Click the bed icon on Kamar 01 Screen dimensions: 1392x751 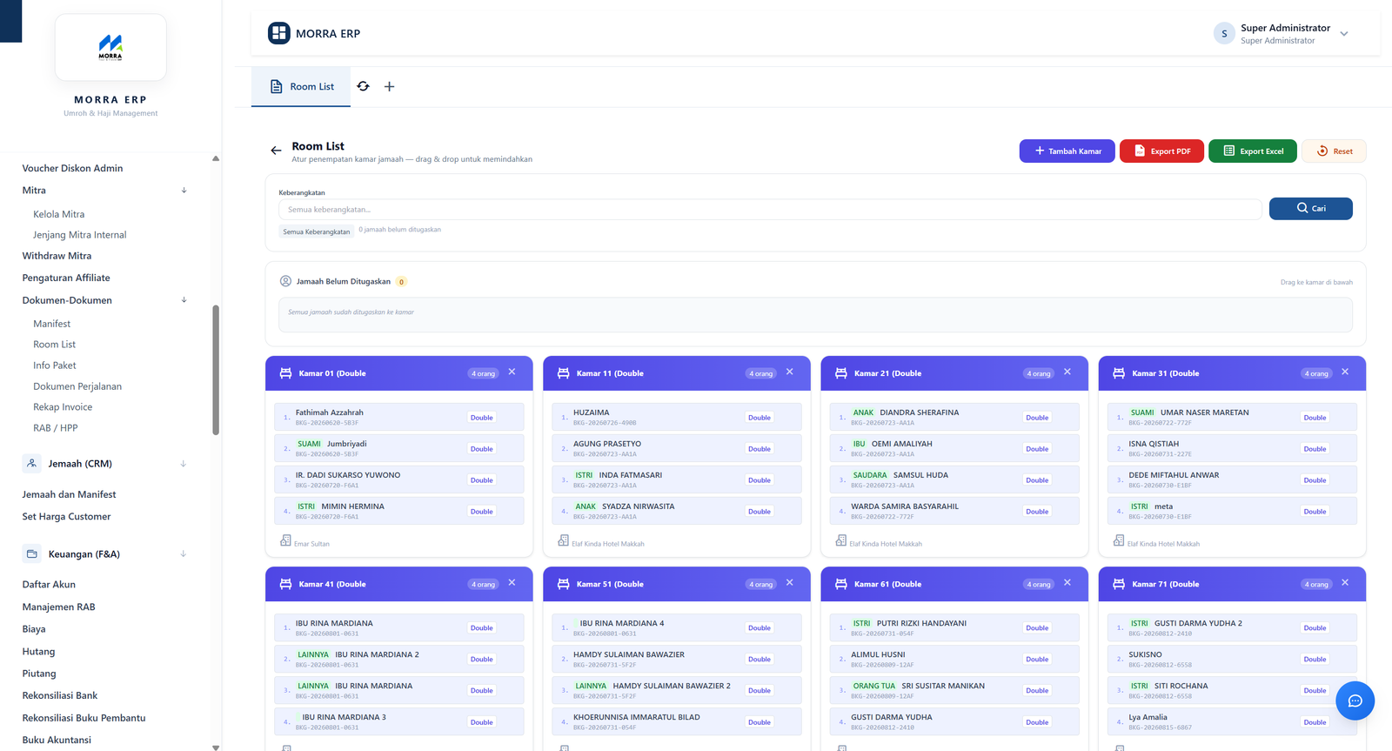coord(285,373)
